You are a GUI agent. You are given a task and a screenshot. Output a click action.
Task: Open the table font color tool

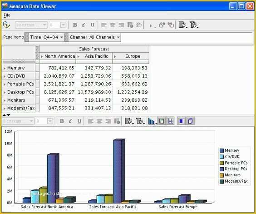(x=194, y=25)
